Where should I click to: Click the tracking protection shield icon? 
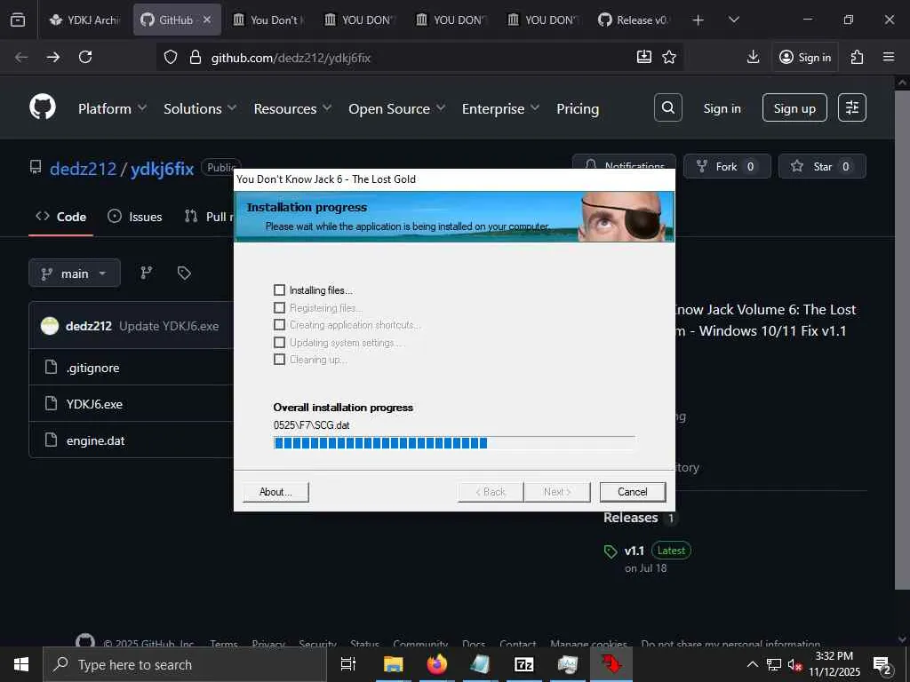click(x=170, y=58)
